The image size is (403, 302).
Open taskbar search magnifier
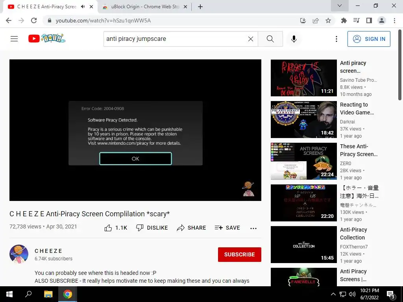click(x=28, y=294)
